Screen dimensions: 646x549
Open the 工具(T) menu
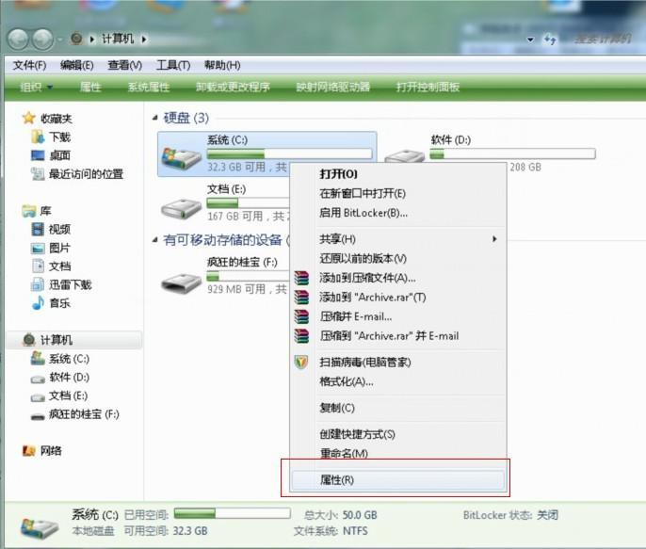click(x=173, y=65)
